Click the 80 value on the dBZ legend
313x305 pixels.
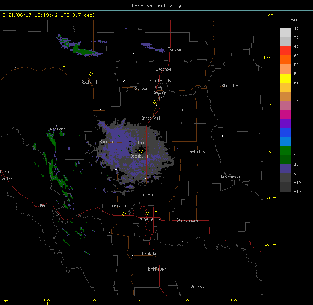pos(296,29)
